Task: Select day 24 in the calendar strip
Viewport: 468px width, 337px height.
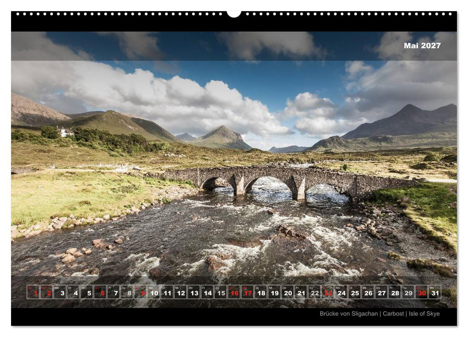Action: pos(341,292)
